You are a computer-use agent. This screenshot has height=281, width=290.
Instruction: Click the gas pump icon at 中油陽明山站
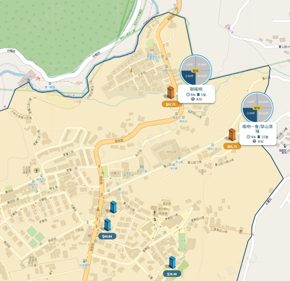84,261
